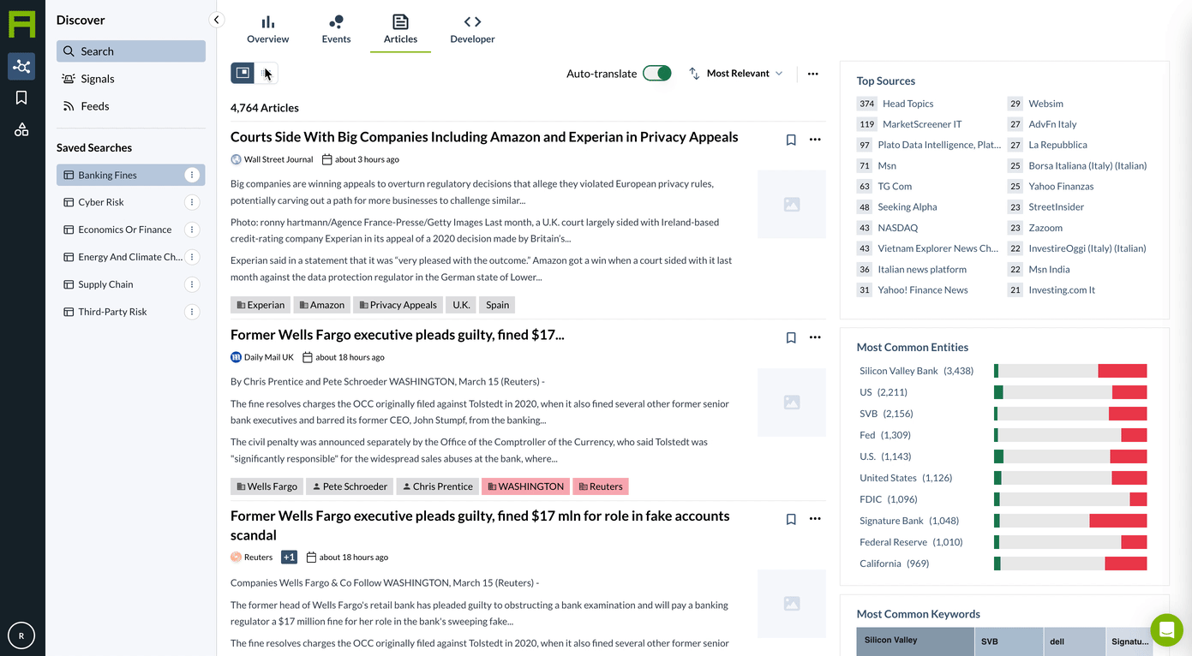Bookmark the Courts Side With Big Companies article
The height and width of the screenshot is (656, 1192).
pos(791,140)
